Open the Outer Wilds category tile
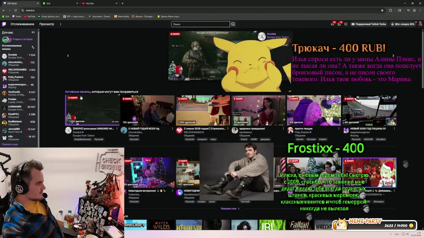This screenshot has width=424, height=238. point(161,225)
